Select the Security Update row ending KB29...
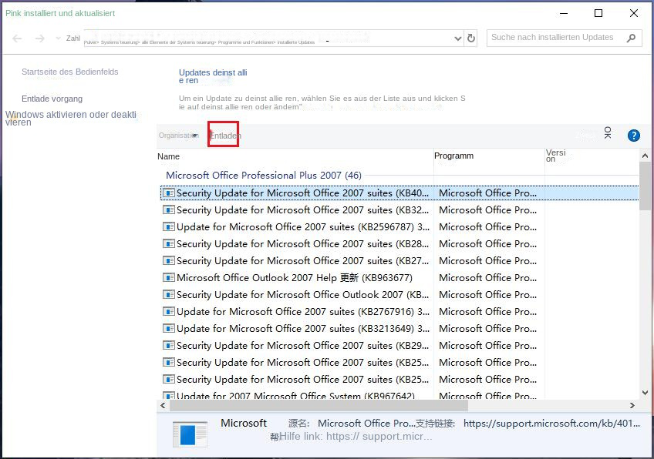The height and width of the screenshot is (459, 654). [x=399, y=345]
